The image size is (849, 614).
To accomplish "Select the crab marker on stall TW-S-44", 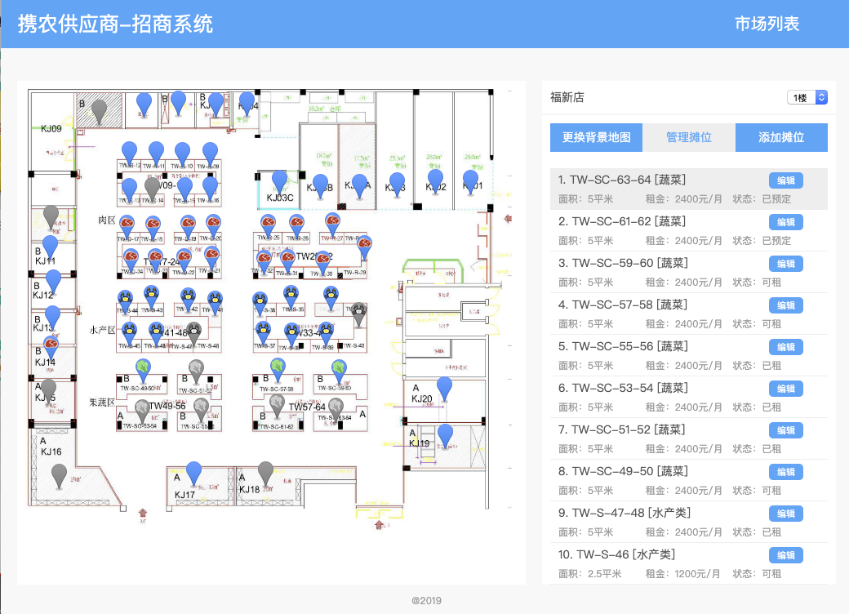I will point(126,298).
